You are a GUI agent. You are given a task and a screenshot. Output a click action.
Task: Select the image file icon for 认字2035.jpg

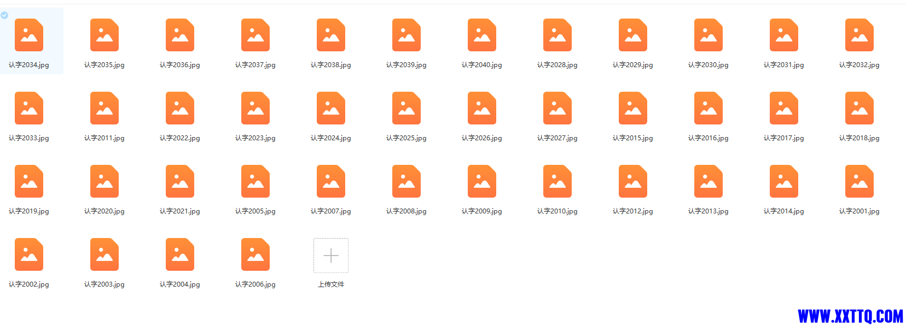click(104, 35)
